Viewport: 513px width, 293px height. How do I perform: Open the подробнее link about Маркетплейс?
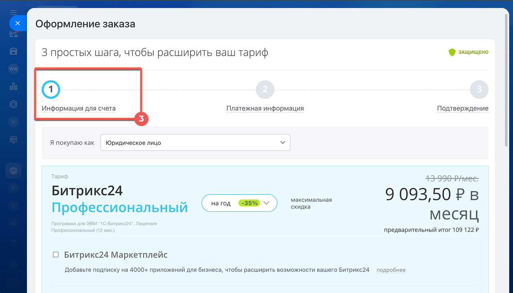point(391,270)
